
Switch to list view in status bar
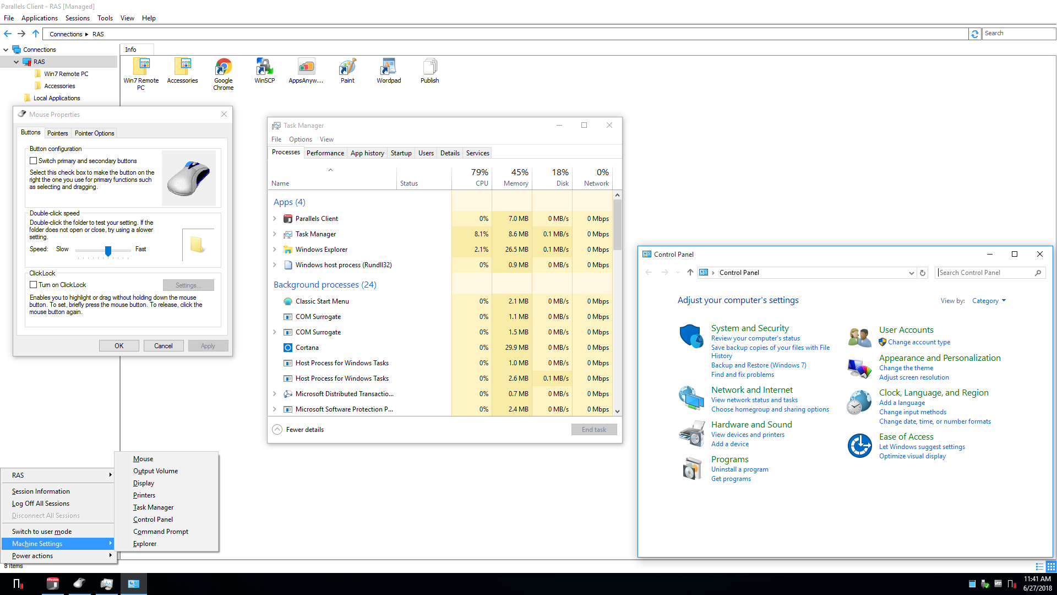[1039, 566]
